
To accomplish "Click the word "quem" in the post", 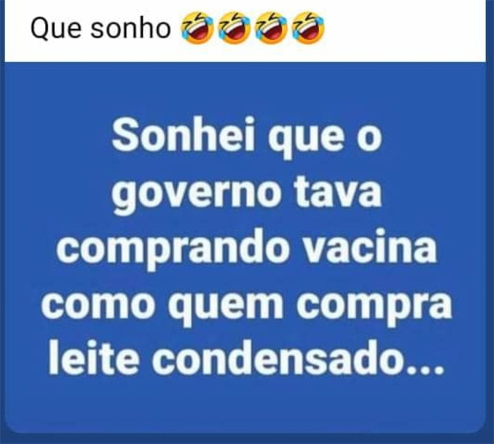I will pos(226,304).
